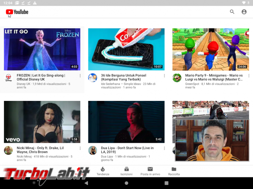Click the image notification icon in status bar
The height and width of the screenshot is (189, 253).
point(17,3)
